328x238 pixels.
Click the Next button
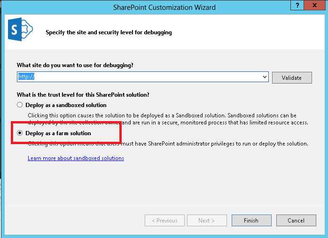(207, 221)
